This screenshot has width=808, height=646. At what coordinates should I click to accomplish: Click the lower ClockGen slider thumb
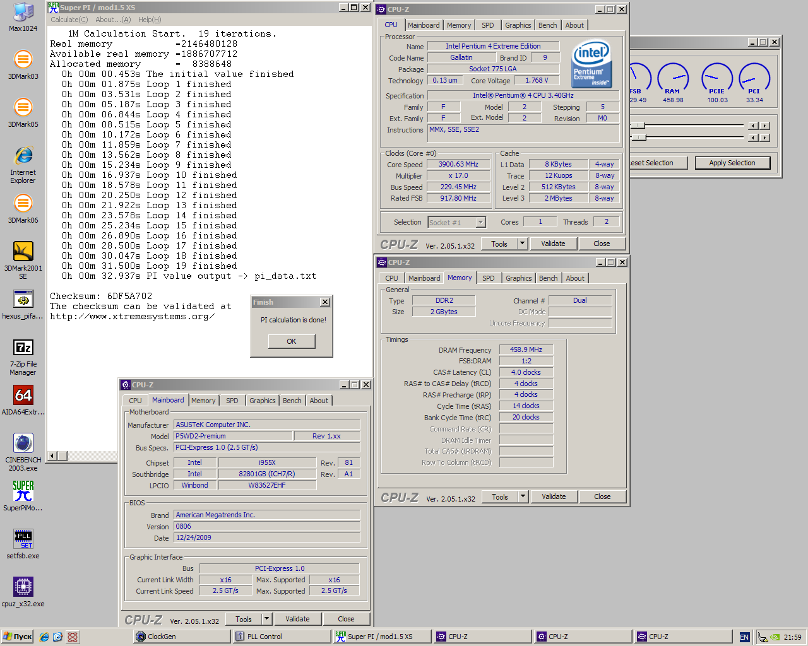click(x=640, y=137)
